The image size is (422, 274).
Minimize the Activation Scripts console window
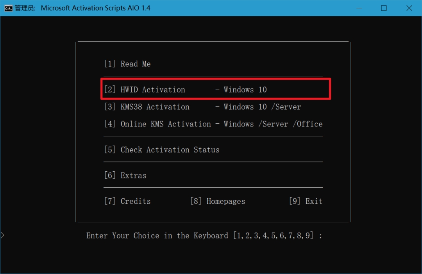(359, 8)
